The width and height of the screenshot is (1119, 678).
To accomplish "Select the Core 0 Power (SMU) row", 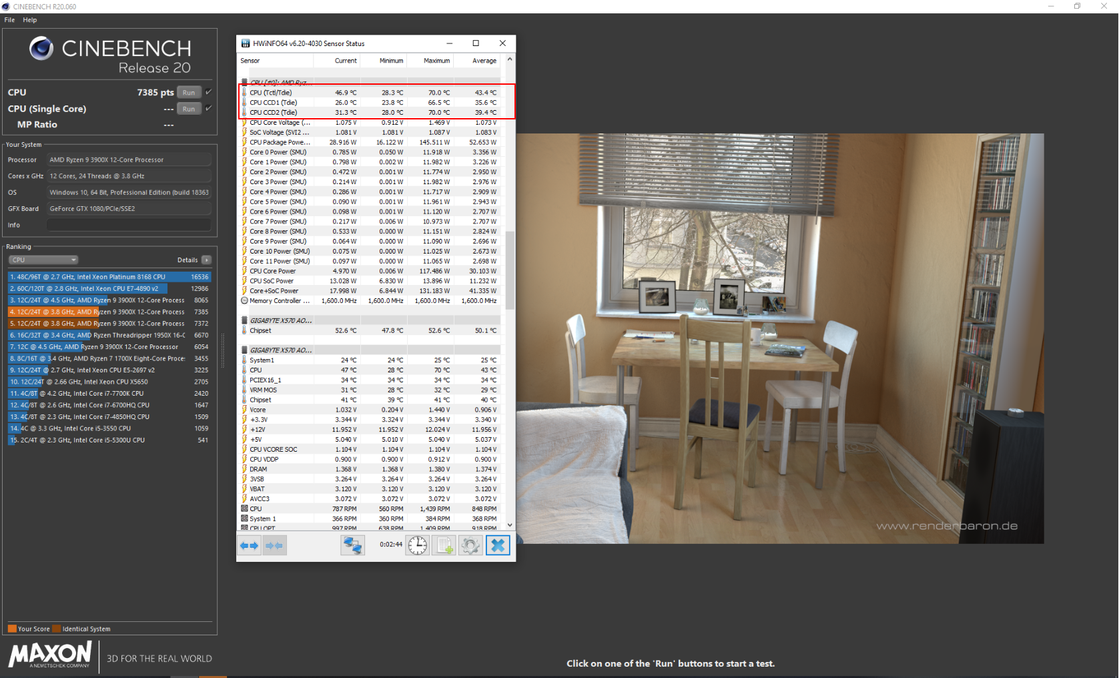I will point(370,152).
